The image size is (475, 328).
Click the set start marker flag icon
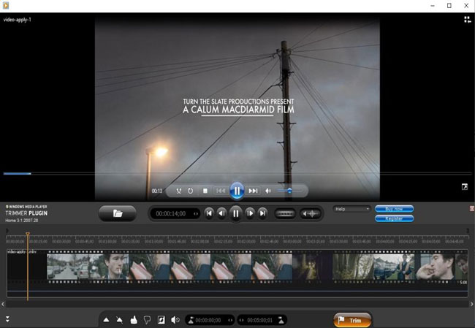tap(191, 320)
